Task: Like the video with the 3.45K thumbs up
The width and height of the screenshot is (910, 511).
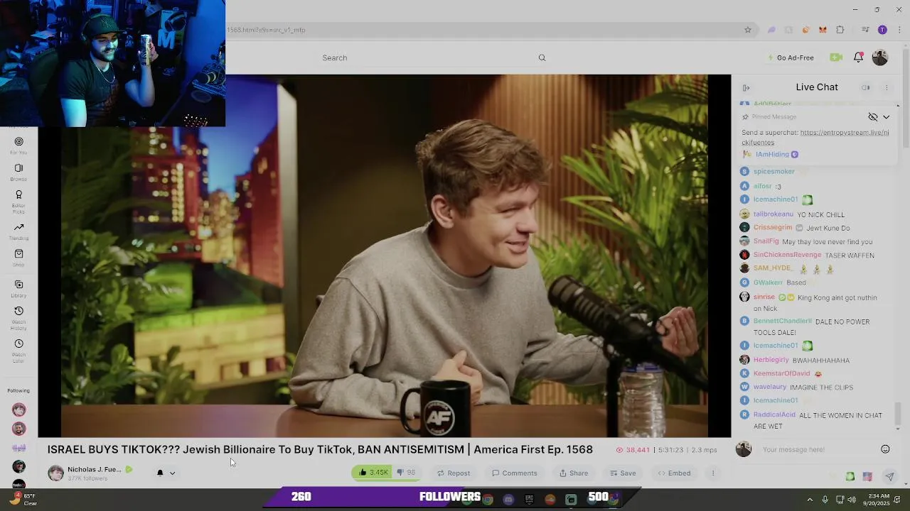Action: click(x=373, y=473)
